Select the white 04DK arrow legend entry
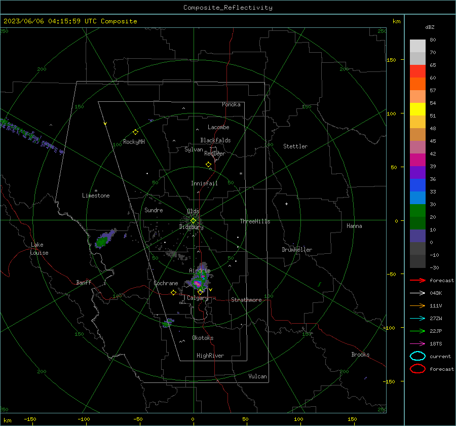456x426 pixels. [417, 293]
